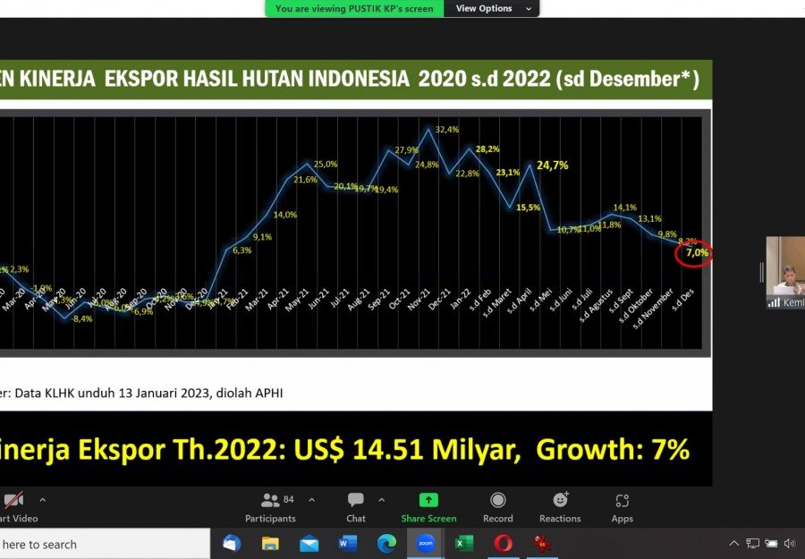The height and width of the screenshot is (559, 805).
Task: Open the volume control in system tray
Action: pos(790,543)
